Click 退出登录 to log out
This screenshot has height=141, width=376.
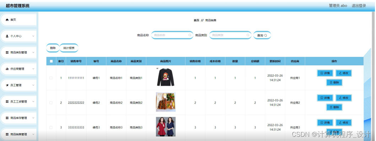pyautogui.click(x=359, y=6)
